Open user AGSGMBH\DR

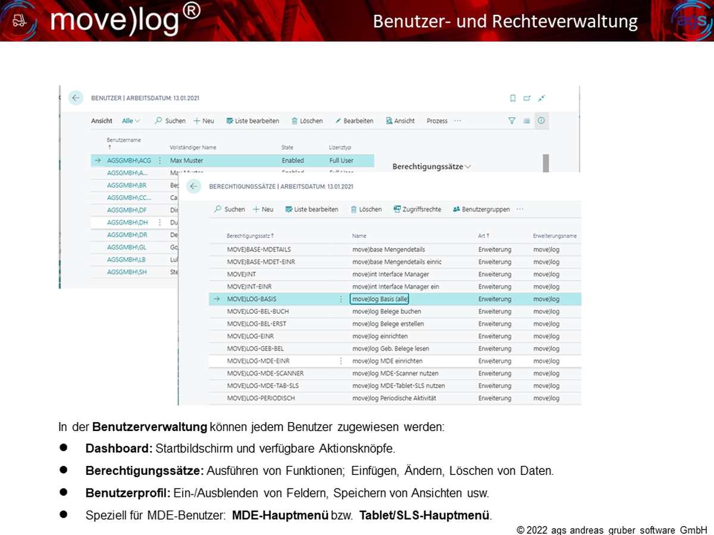(127, 235)
